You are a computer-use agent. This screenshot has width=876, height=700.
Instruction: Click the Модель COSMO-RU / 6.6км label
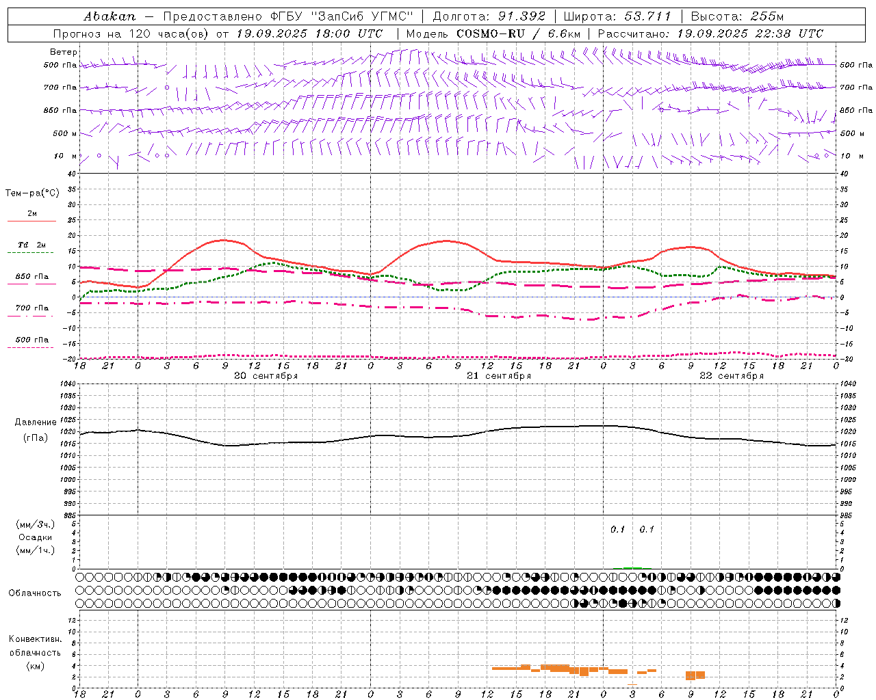pyautogui.click(x=493, y=33)
